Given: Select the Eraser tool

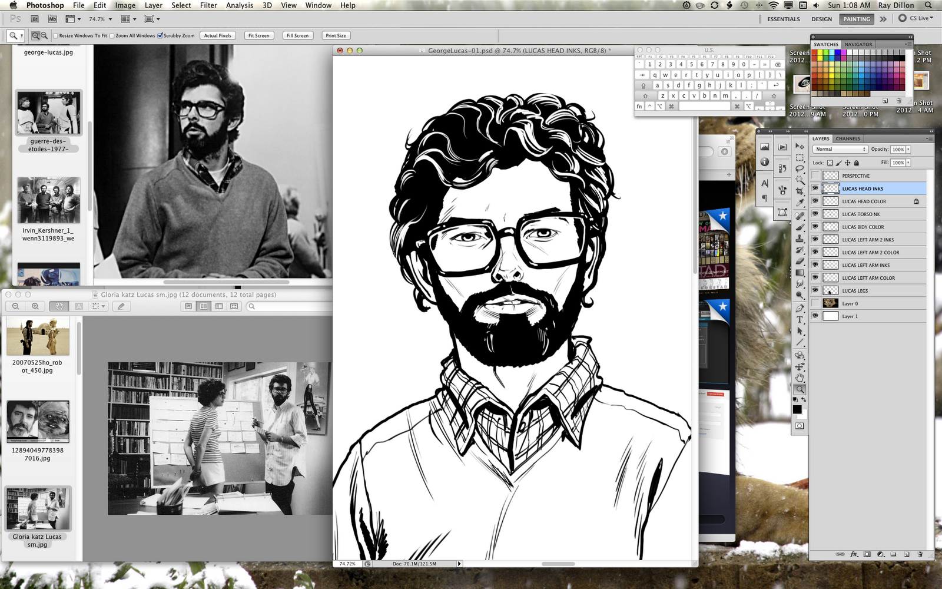Looking at the screenshot, I should (x=800, y=262).
